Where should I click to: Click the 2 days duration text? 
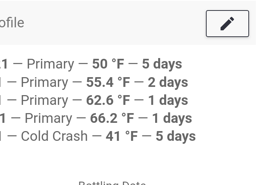pyautogui.click(x=168, y=82)
